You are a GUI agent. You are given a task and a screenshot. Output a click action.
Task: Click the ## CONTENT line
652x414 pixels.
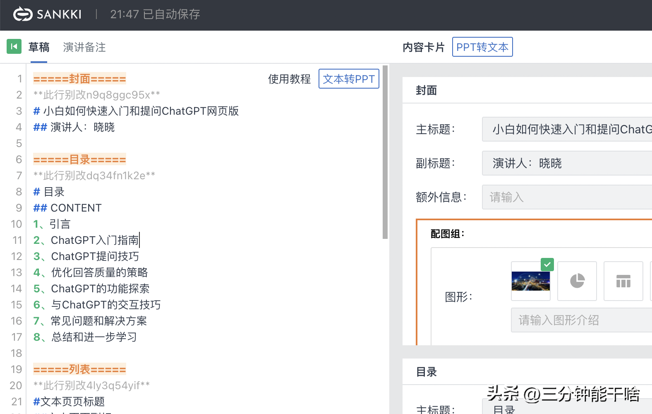pyautogui.click(x=67, y=208)
